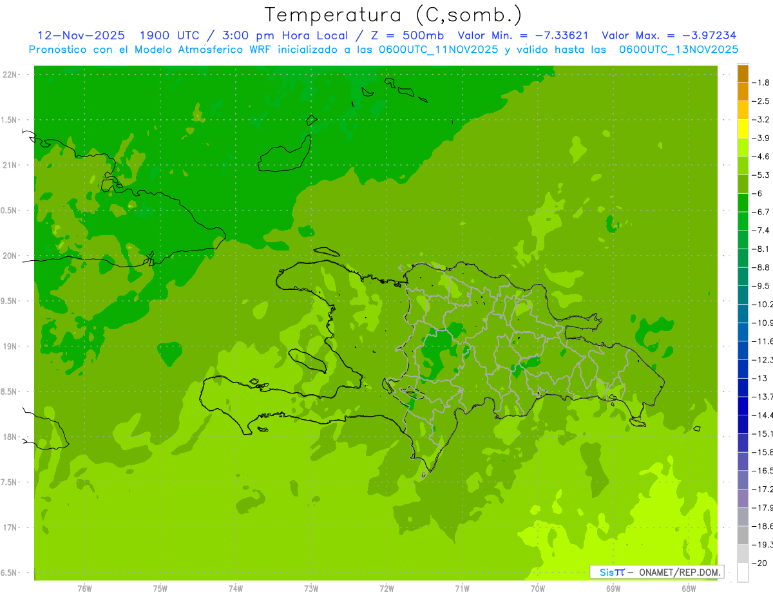Click the "18N" latitude axis label

click(10, 437)
